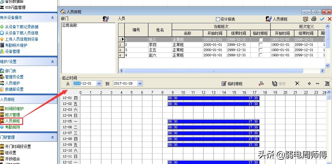Click the 时间段维护 icon
Viewport: 332px width, 164px height.
tap(2, 109)
